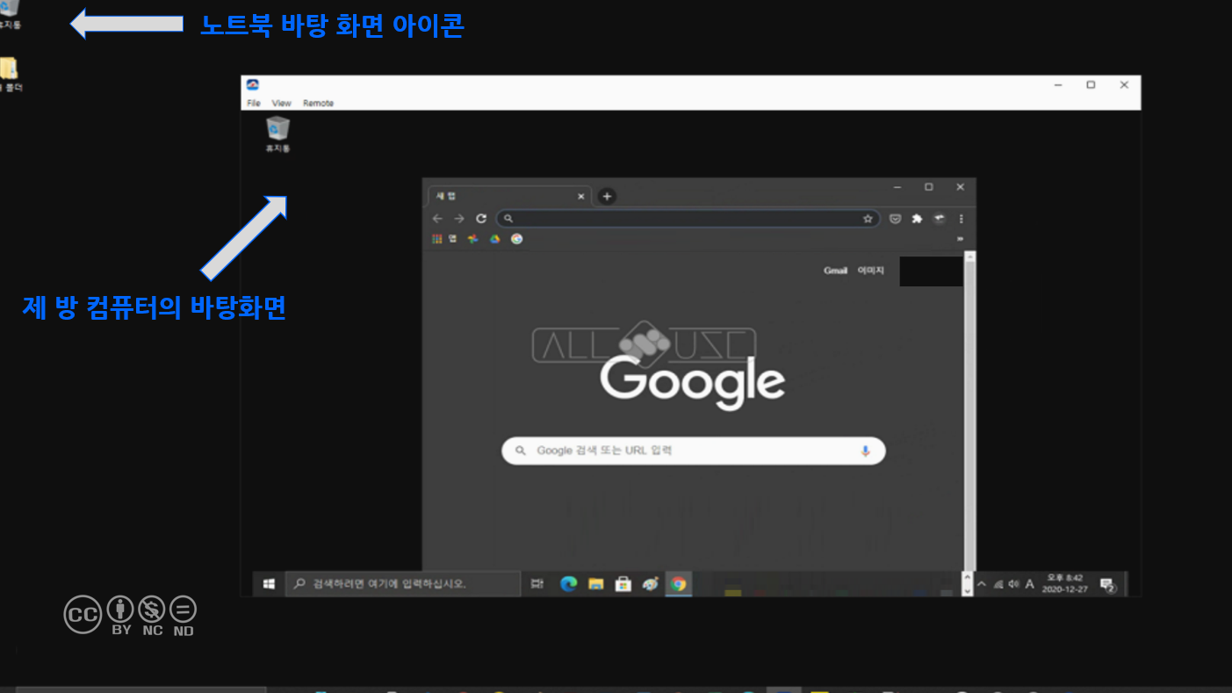Open Microsoft Store from remote taskbar
Screen dimensions: 1232x693
623,584
